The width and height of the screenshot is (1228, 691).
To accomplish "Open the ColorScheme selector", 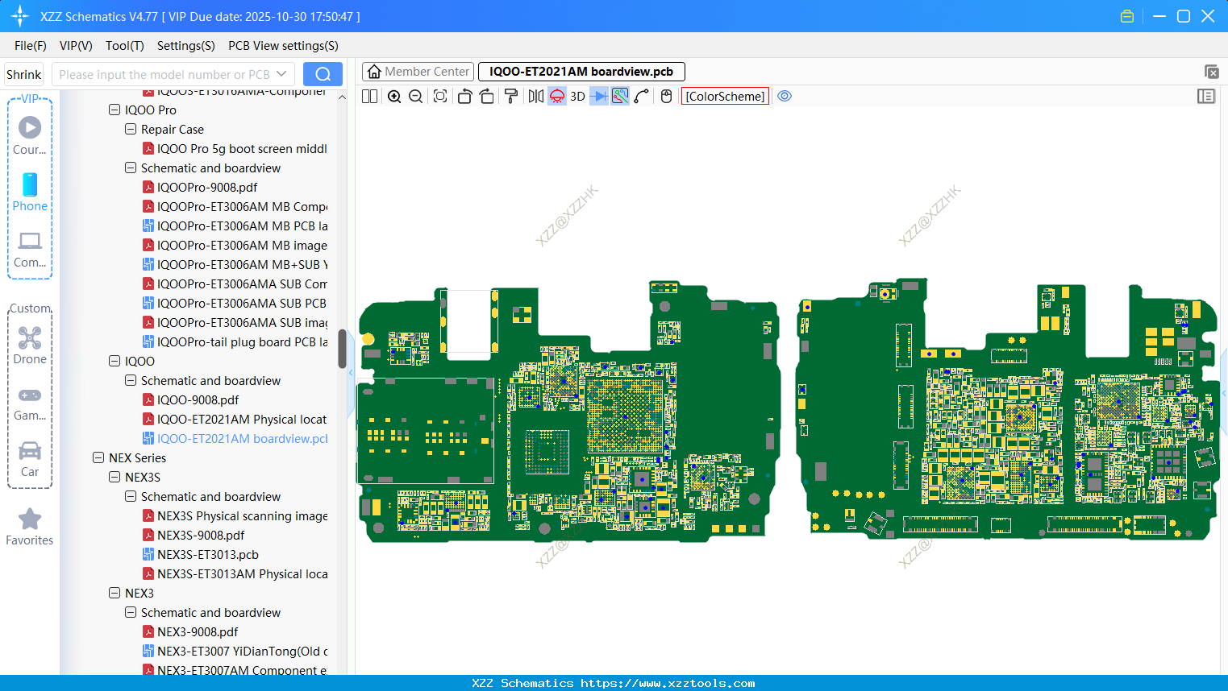I will (x=725, y=97).
